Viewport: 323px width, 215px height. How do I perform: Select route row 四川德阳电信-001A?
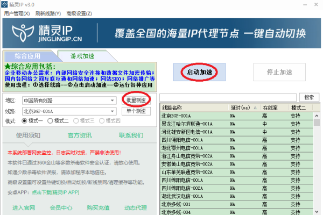coord(237,140)
